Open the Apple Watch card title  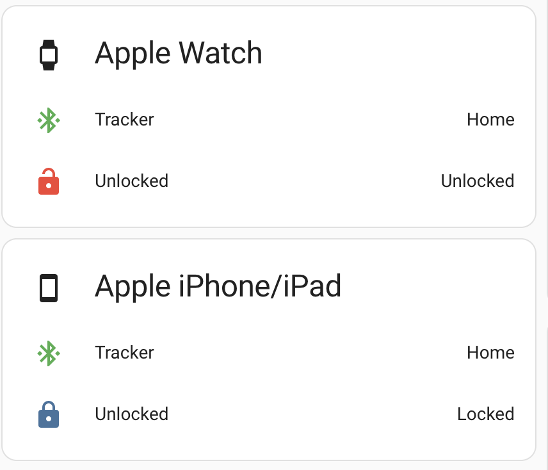179,53
